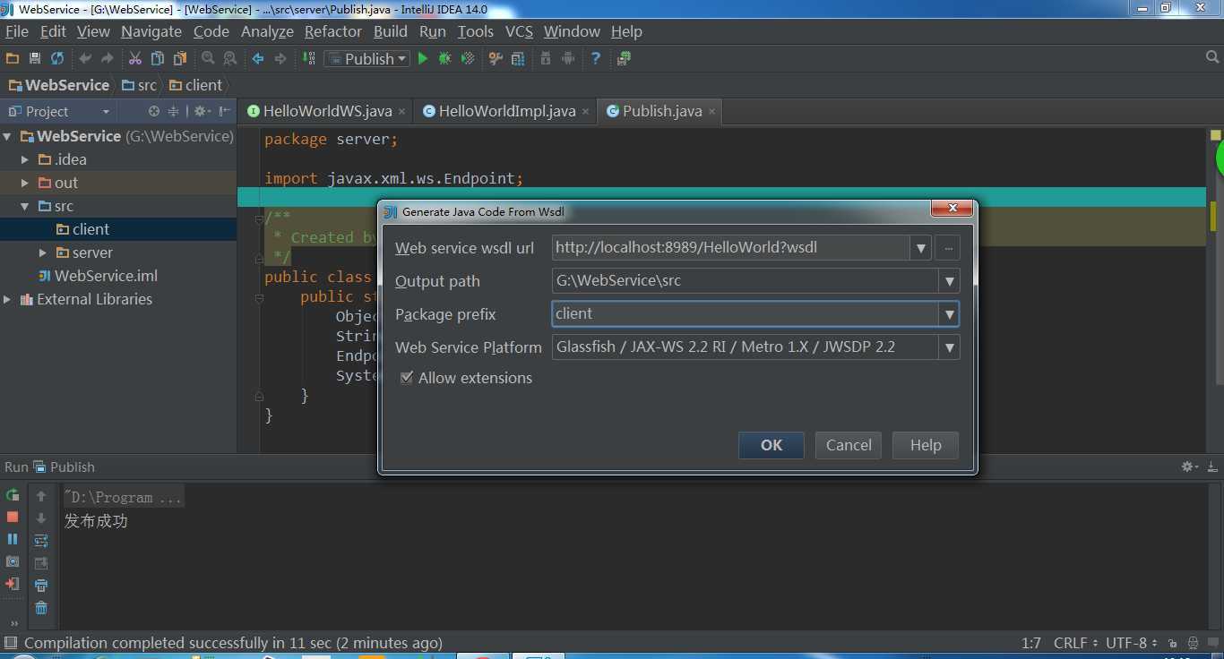
Task: Open the Output path dropdown arrow
Action: (950, 281)
